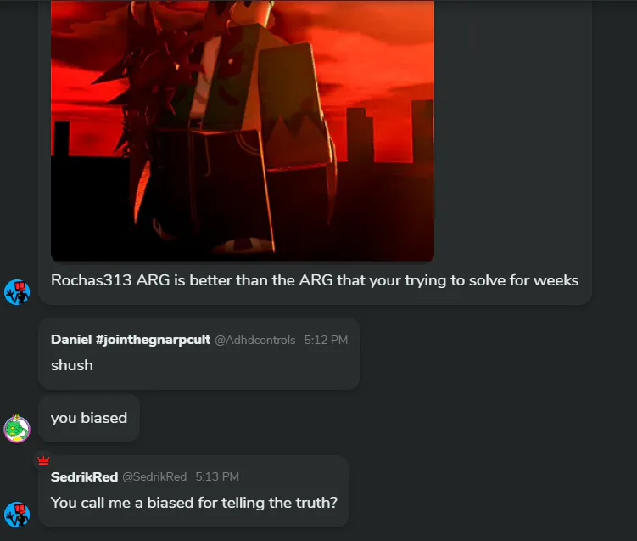The image size is (637, 541).
Task: Select 'You call me a biased' message text
Action: [x=194, y=503]
